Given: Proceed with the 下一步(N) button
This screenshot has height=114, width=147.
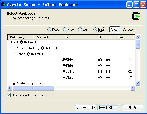Looking at the screenshot, I should (108, 108).
